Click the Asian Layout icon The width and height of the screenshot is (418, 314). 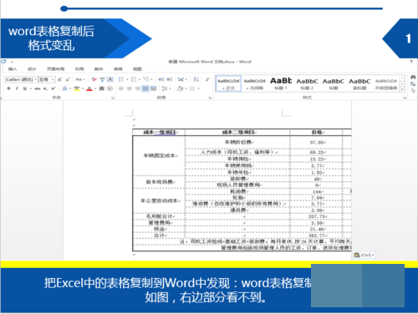[x=181, y=79]
